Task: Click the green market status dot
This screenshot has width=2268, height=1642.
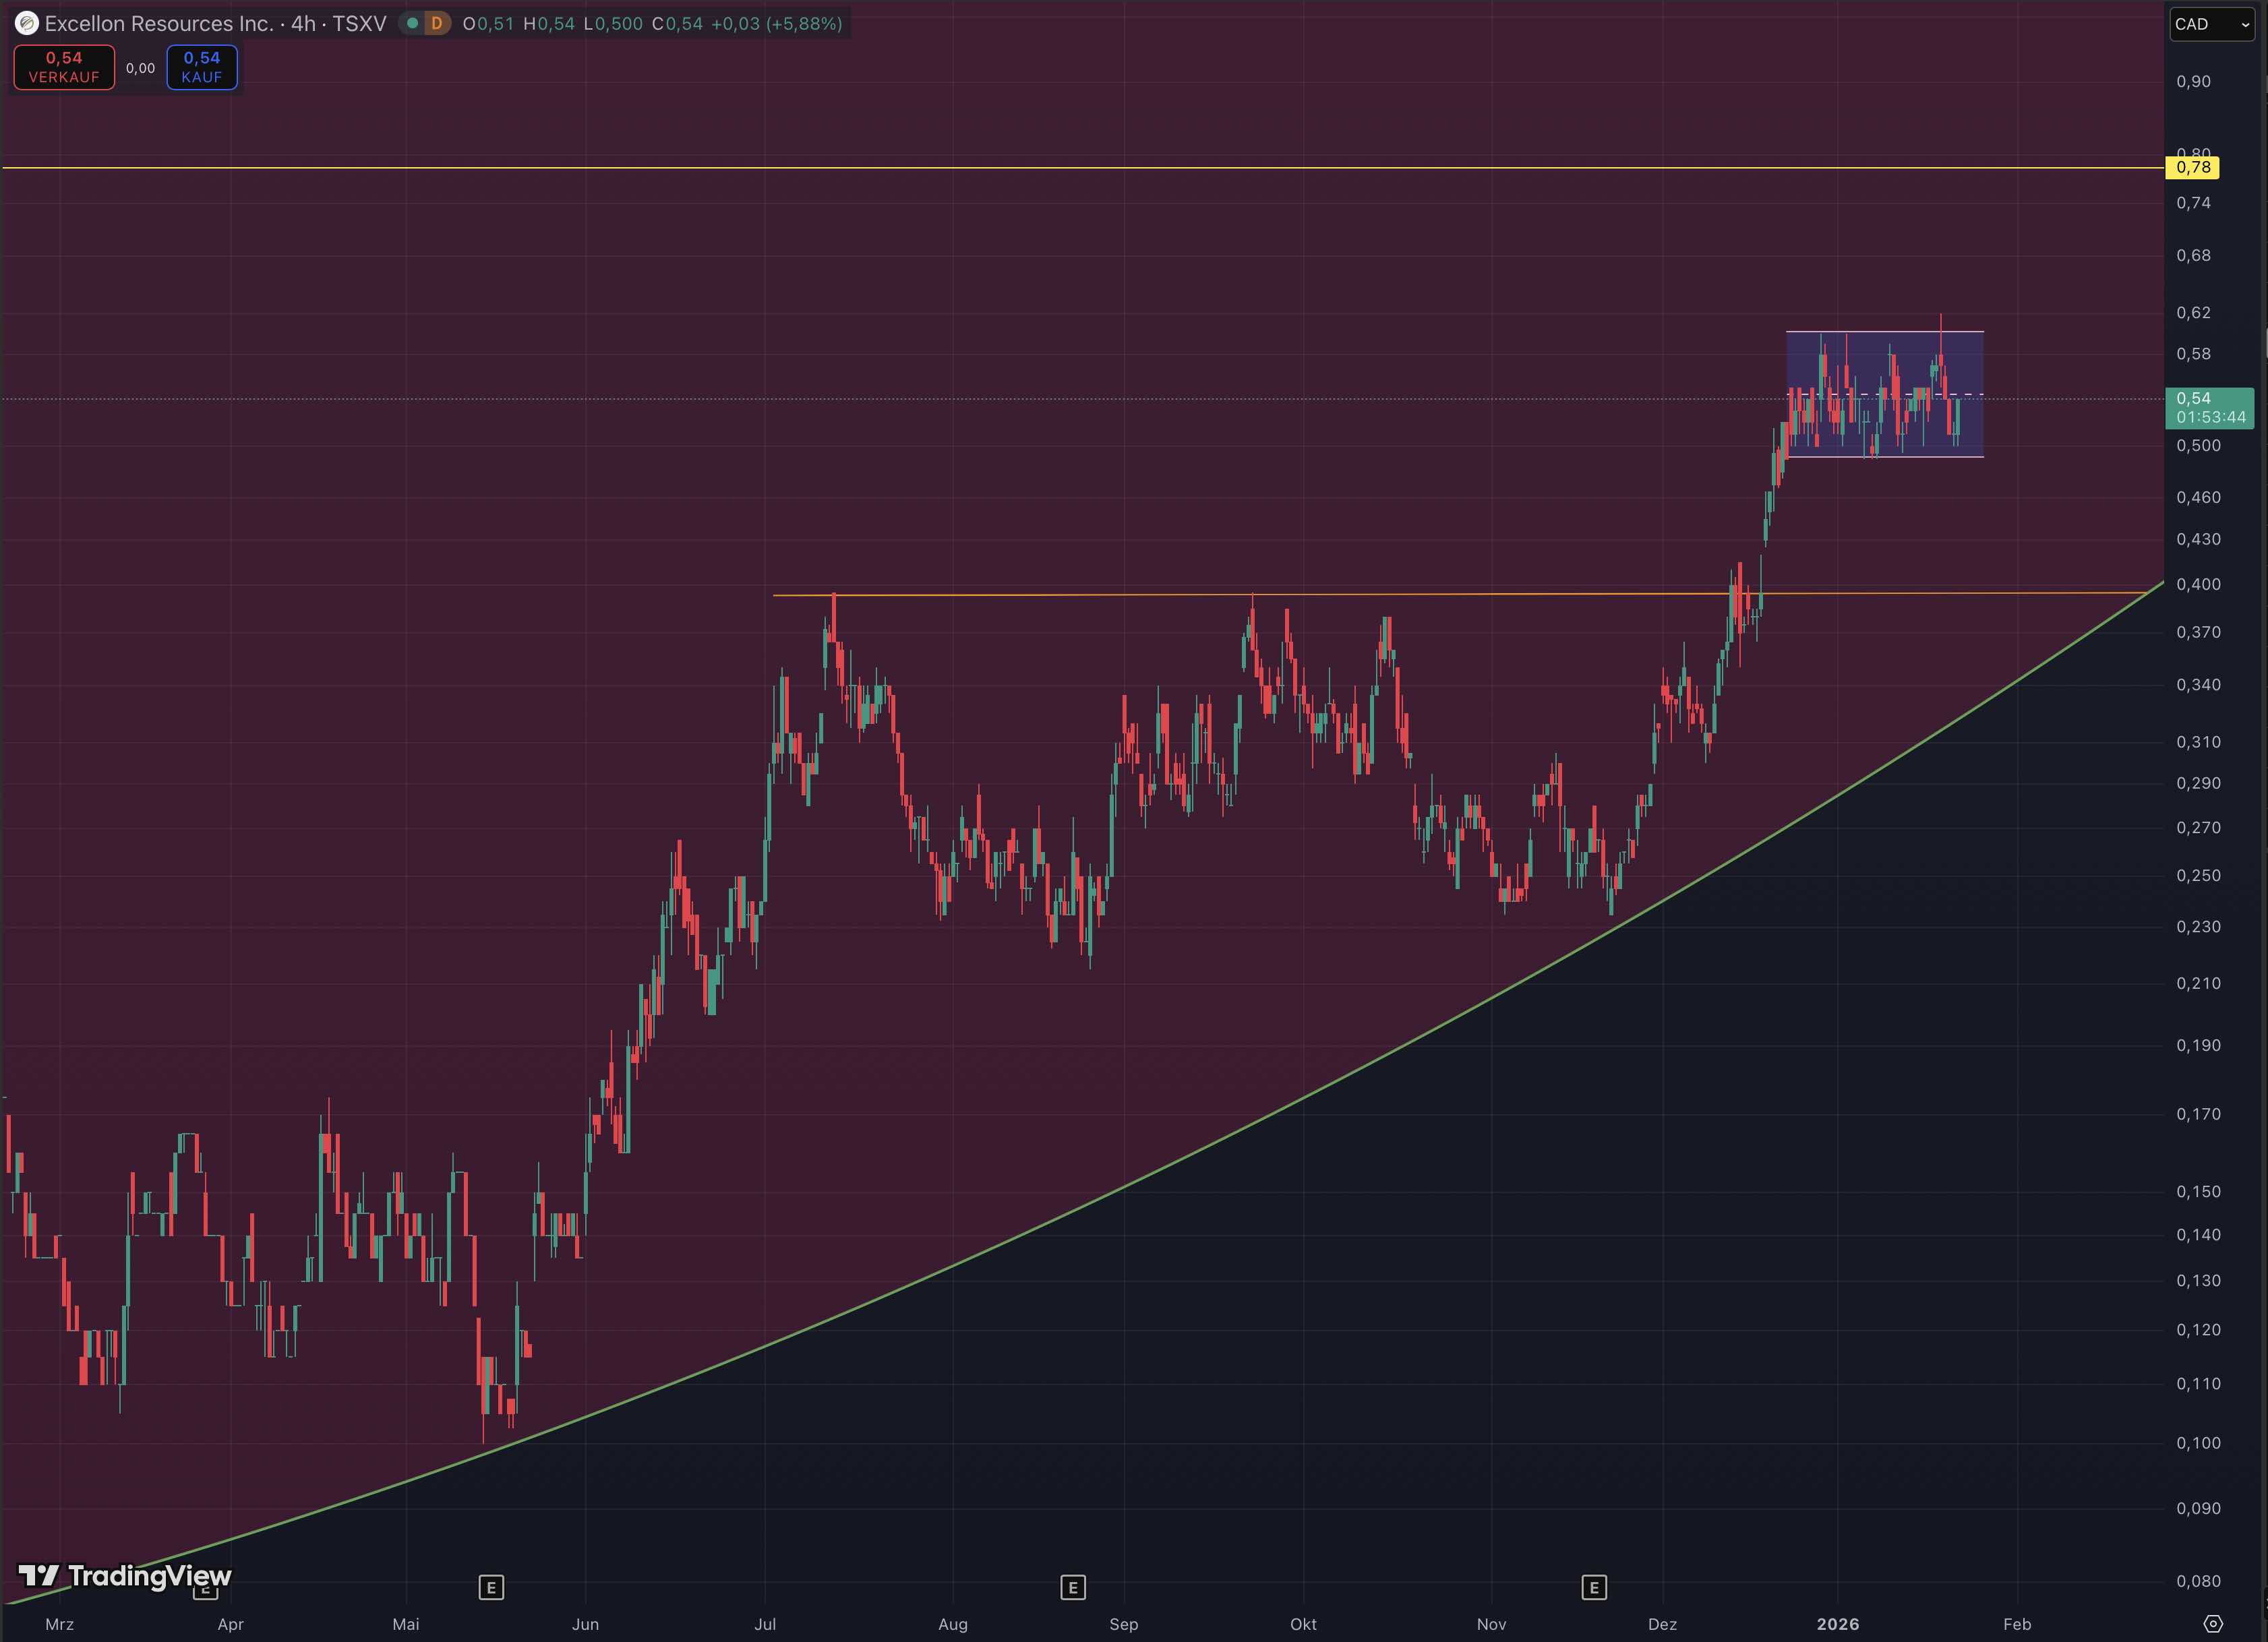Action: [412, 23]
